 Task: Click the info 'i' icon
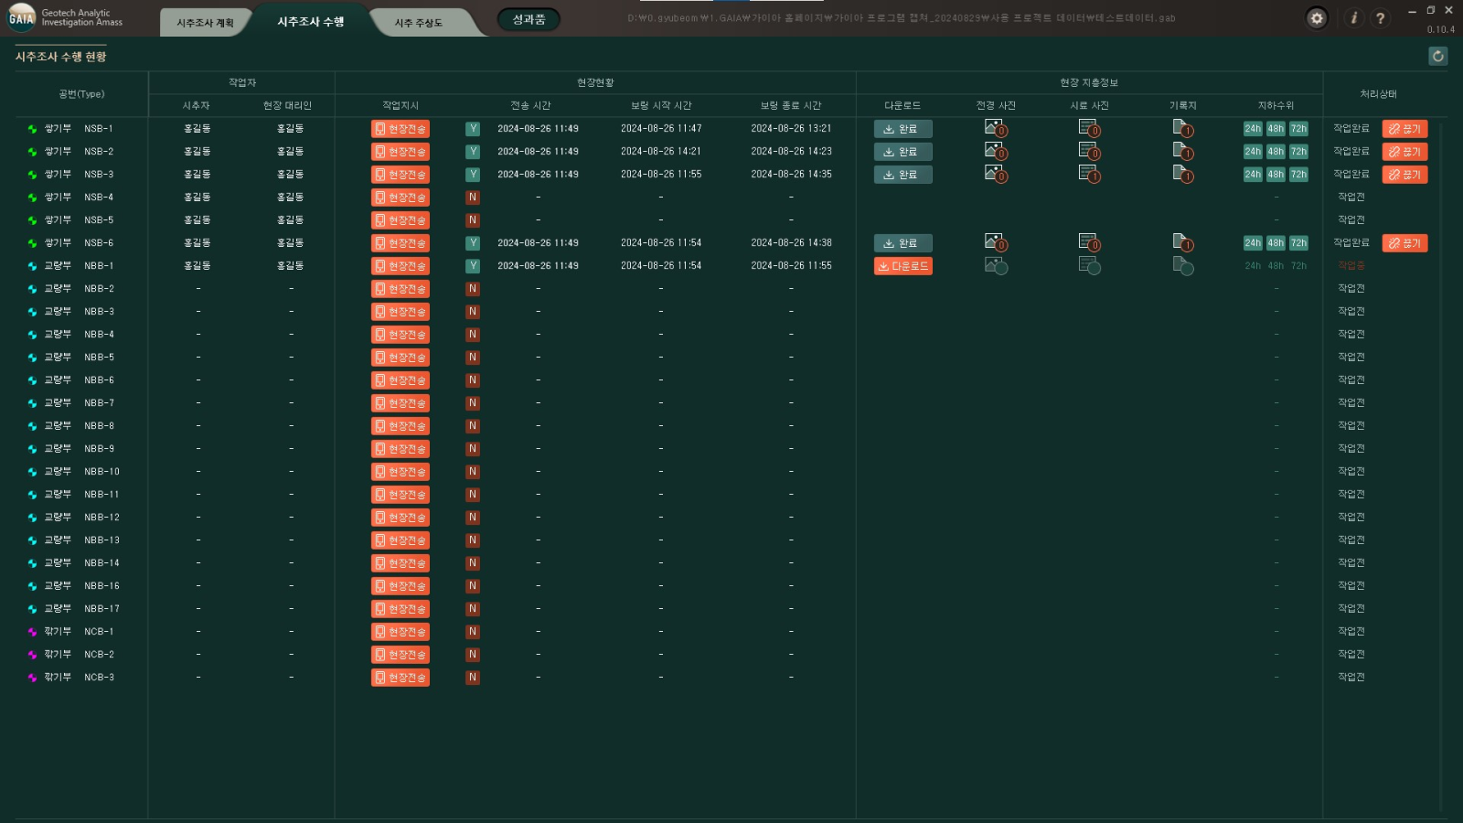[x=1354, y=18]
